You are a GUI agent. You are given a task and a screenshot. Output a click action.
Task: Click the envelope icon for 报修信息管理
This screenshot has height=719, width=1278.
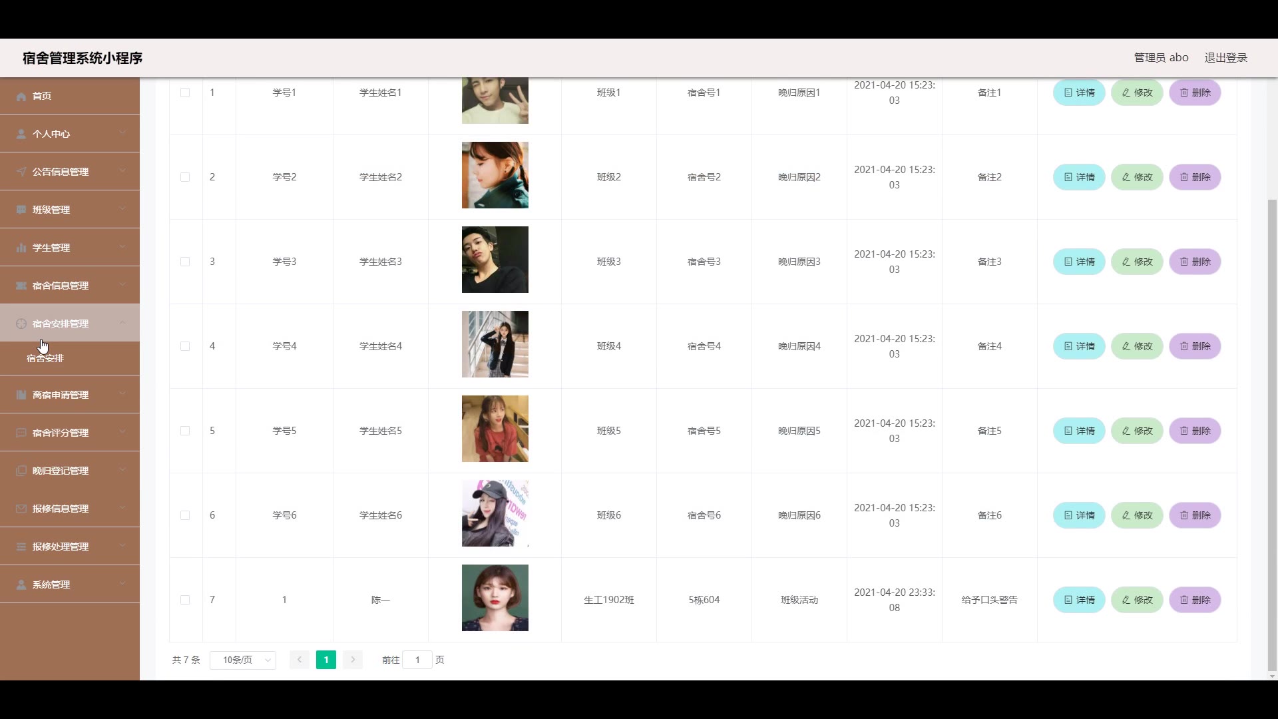click(x=21, y=509)
